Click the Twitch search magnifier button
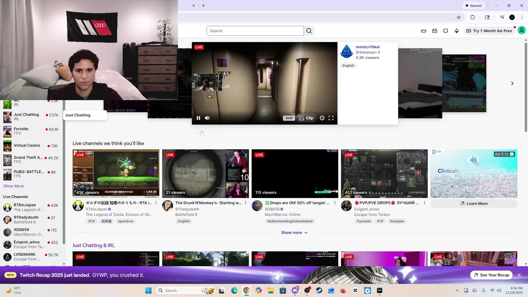This screenshot has width=528, height=297. tap(309, 31)
